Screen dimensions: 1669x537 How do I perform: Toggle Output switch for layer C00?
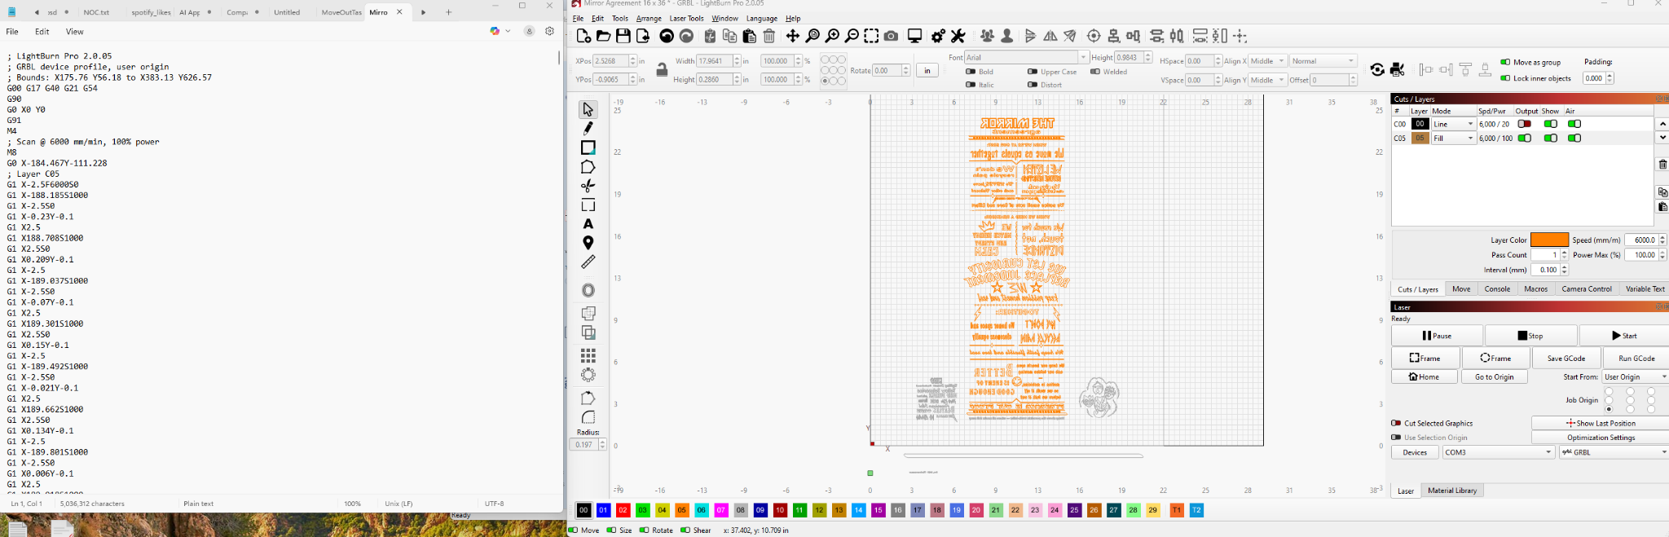coord(1524,124)
